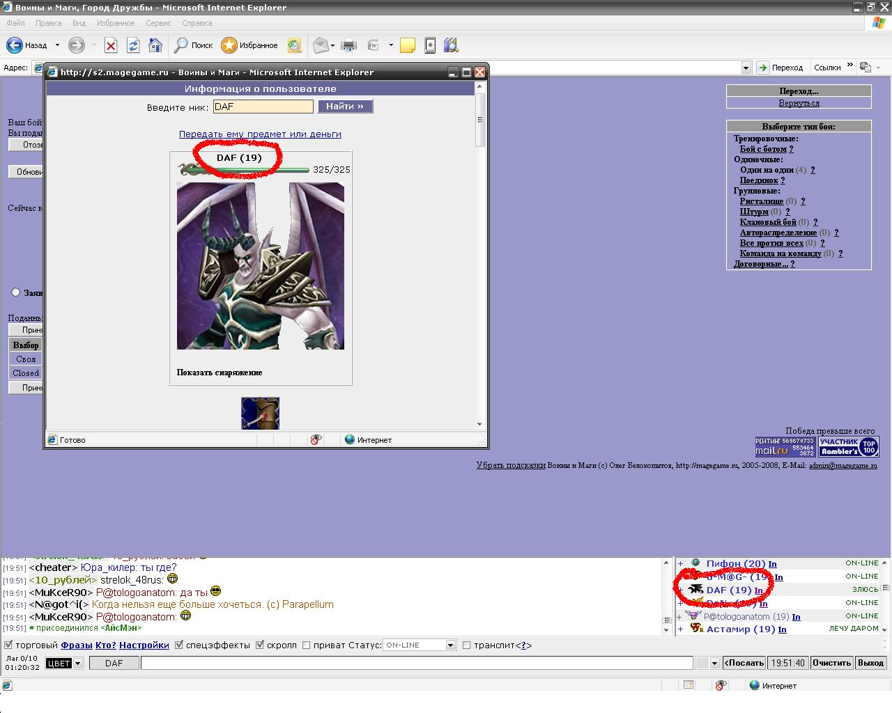This screenshot has width=892, height=713.
Task: Open the ЦВЕТ color dropdown arrow
Action: click(x=77, y=664)
